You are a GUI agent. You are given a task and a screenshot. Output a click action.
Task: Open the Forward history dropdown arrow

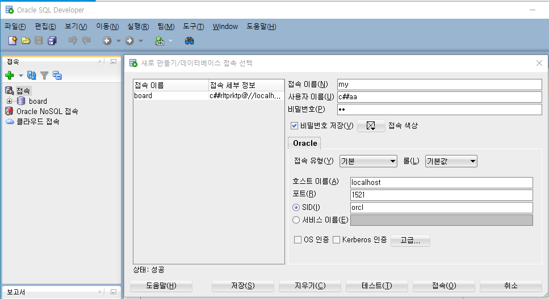[x=141, y=41]
